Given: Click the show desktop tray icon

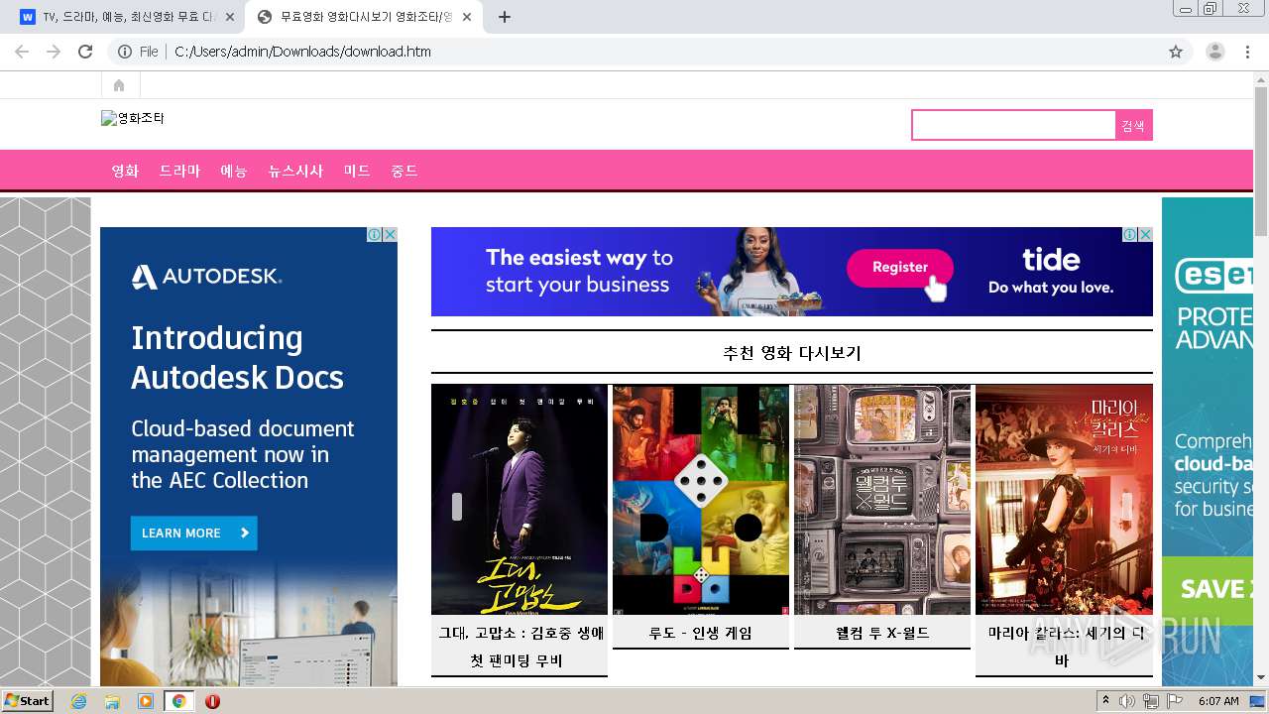Looking at the screenshot, I should coord(1258,701).
